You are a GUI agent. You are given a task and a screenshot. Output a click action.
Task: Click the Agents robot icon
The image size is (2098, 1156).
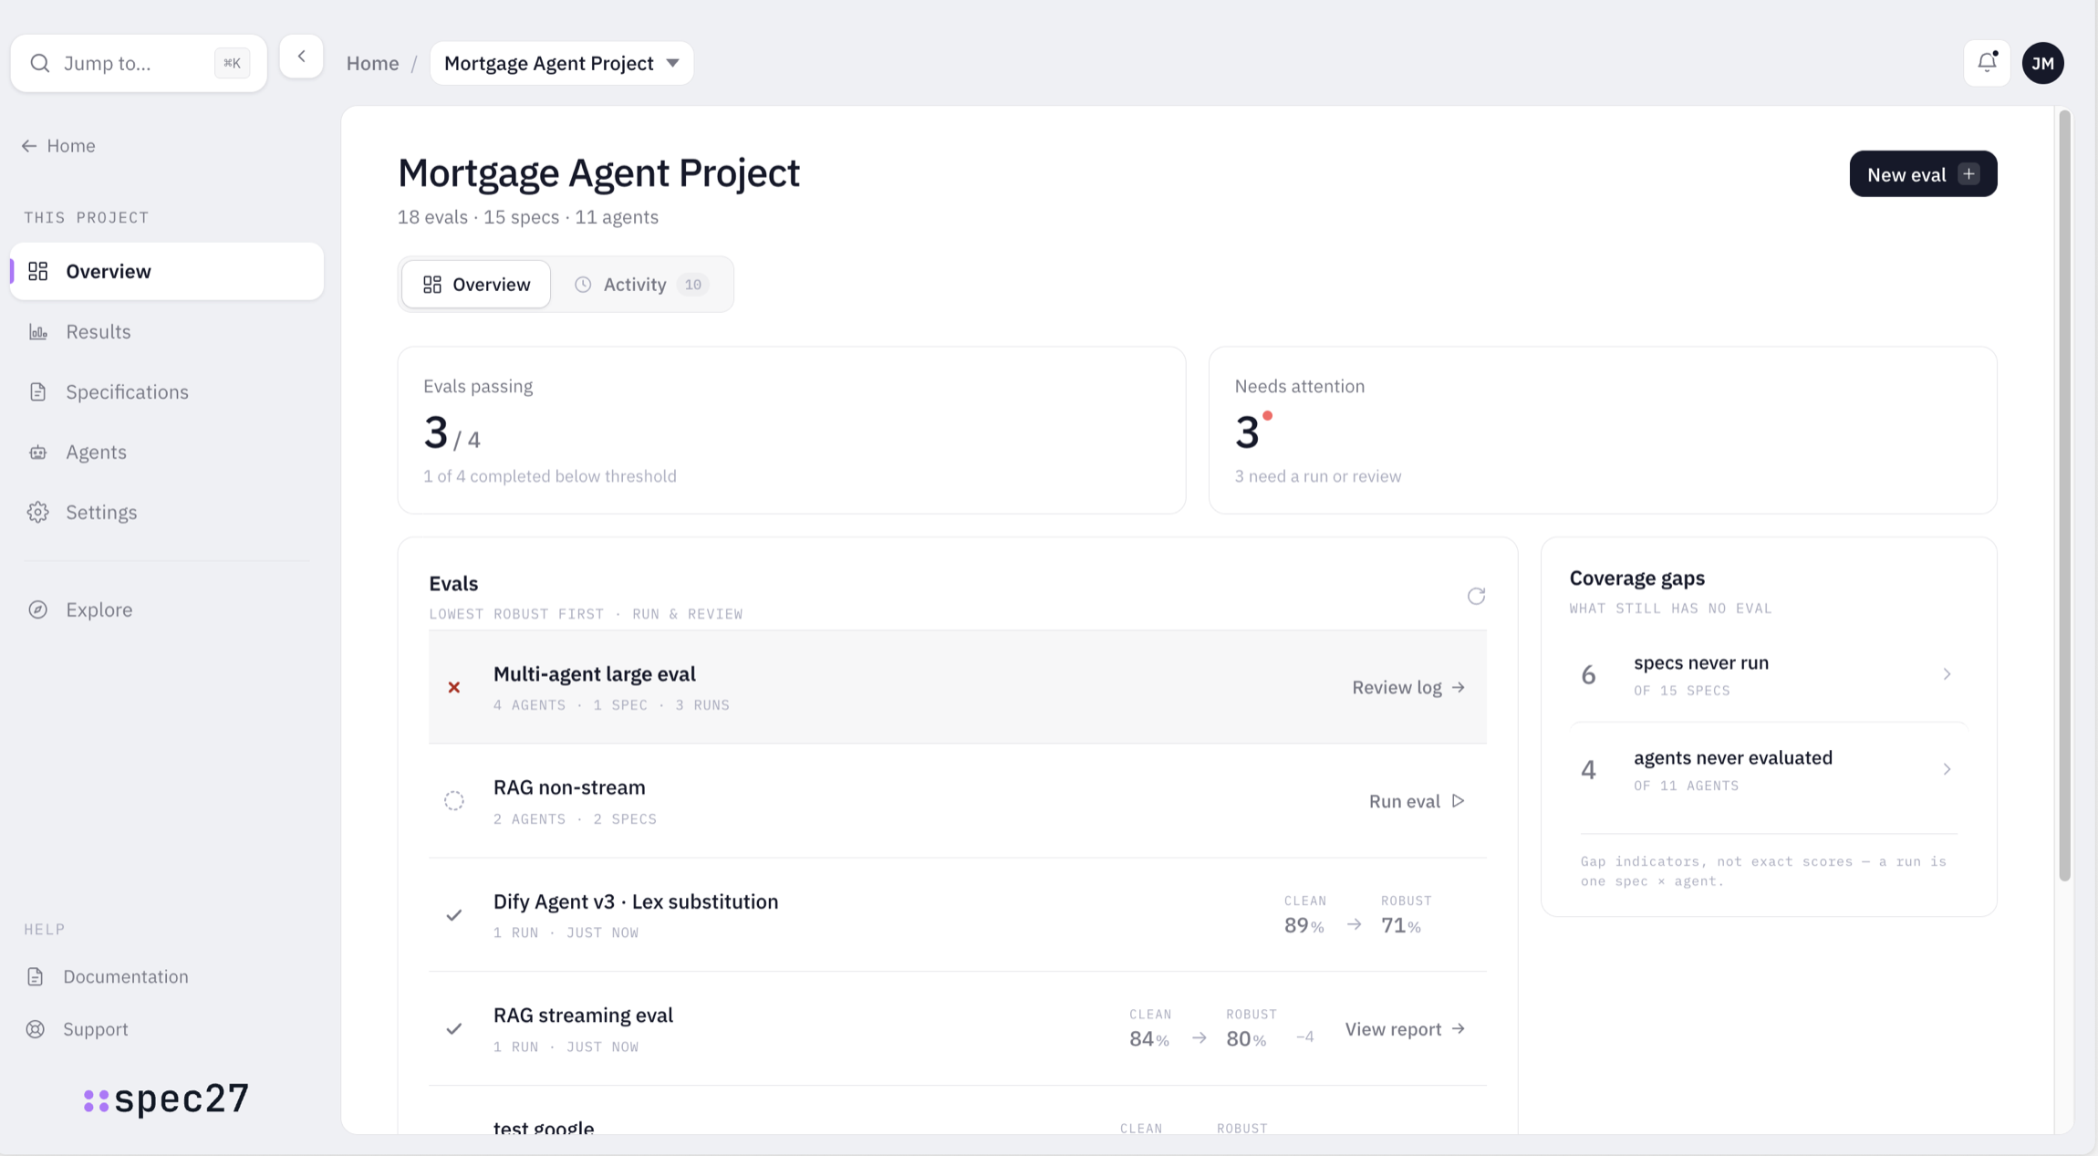point(37,453)
